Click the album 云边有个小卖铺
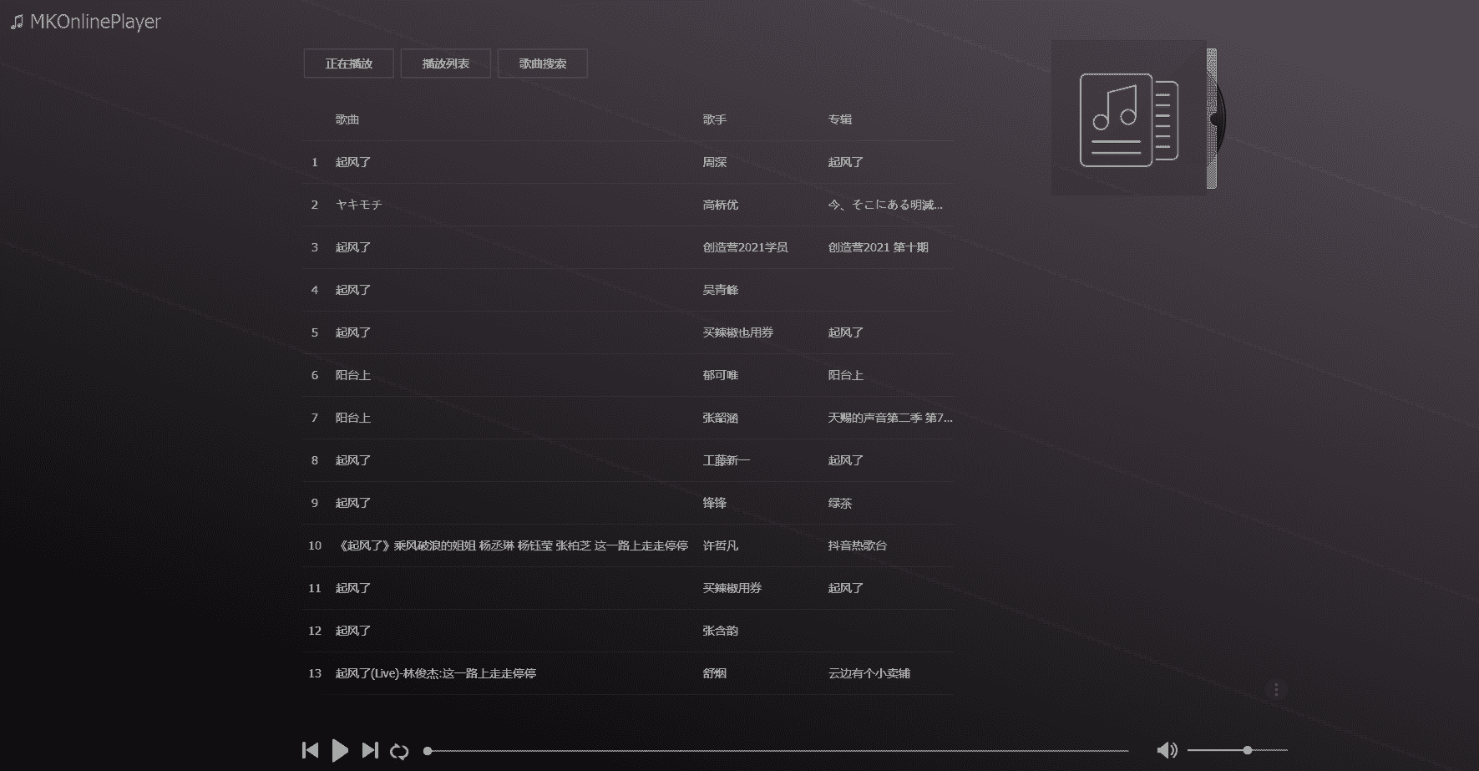 click(x=869, y=673)
